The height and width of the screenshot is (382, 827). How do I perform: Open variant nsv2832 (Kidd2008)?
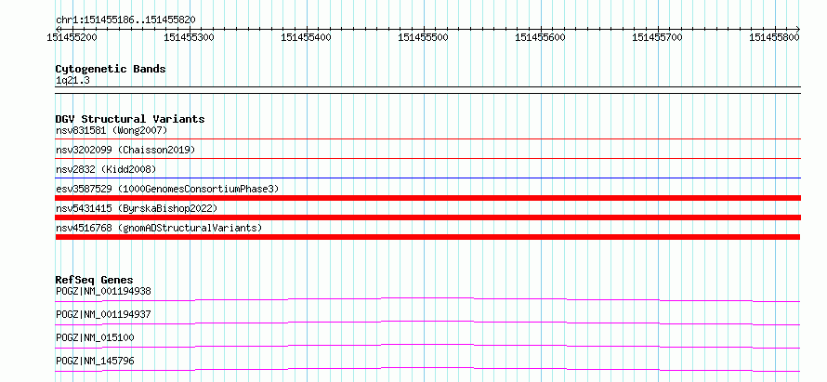106,169
